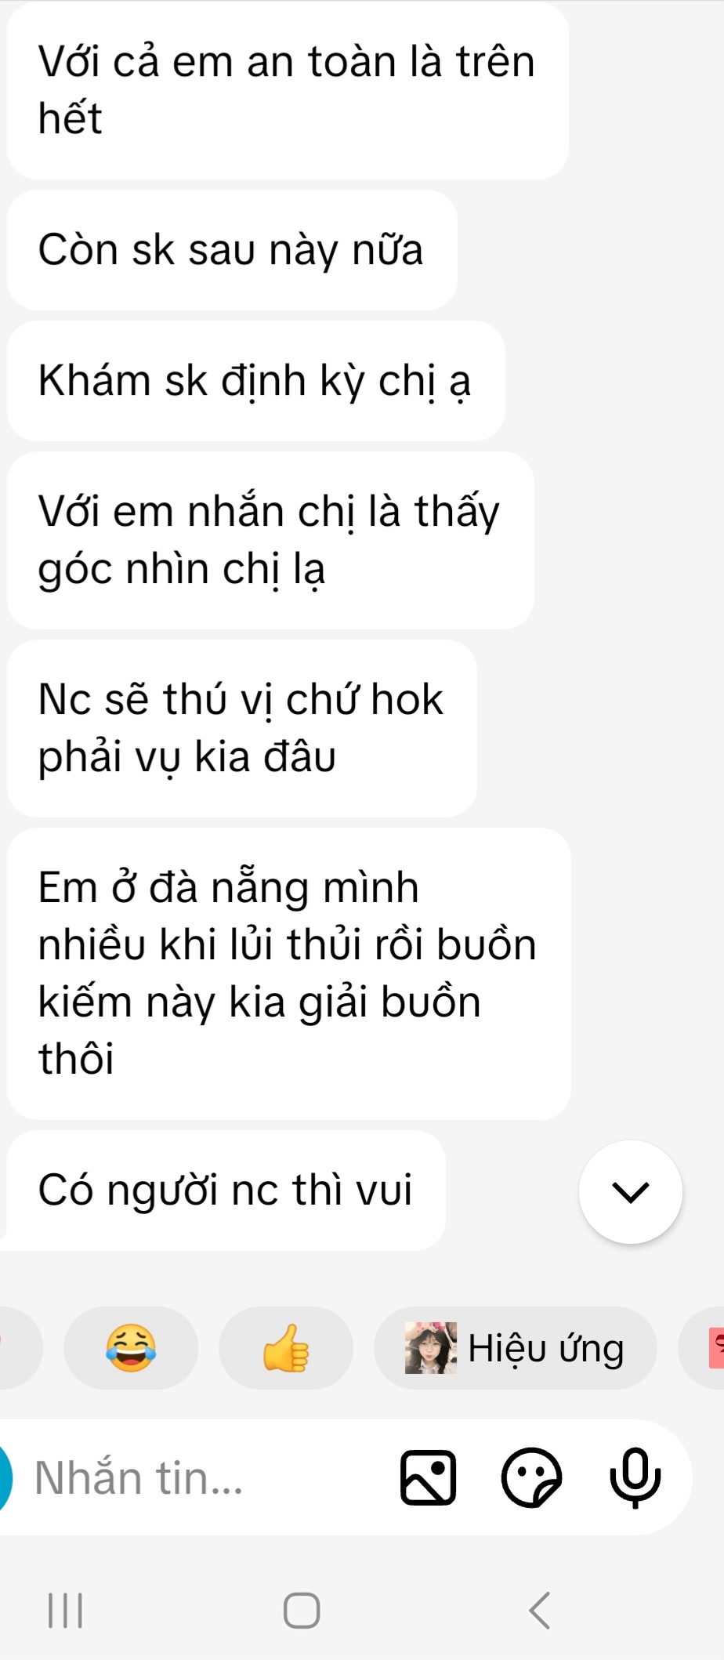Tap the scroll-to-bottom chevron button
This screenshot has width=724, height=1660.
tap(631, 1191)
